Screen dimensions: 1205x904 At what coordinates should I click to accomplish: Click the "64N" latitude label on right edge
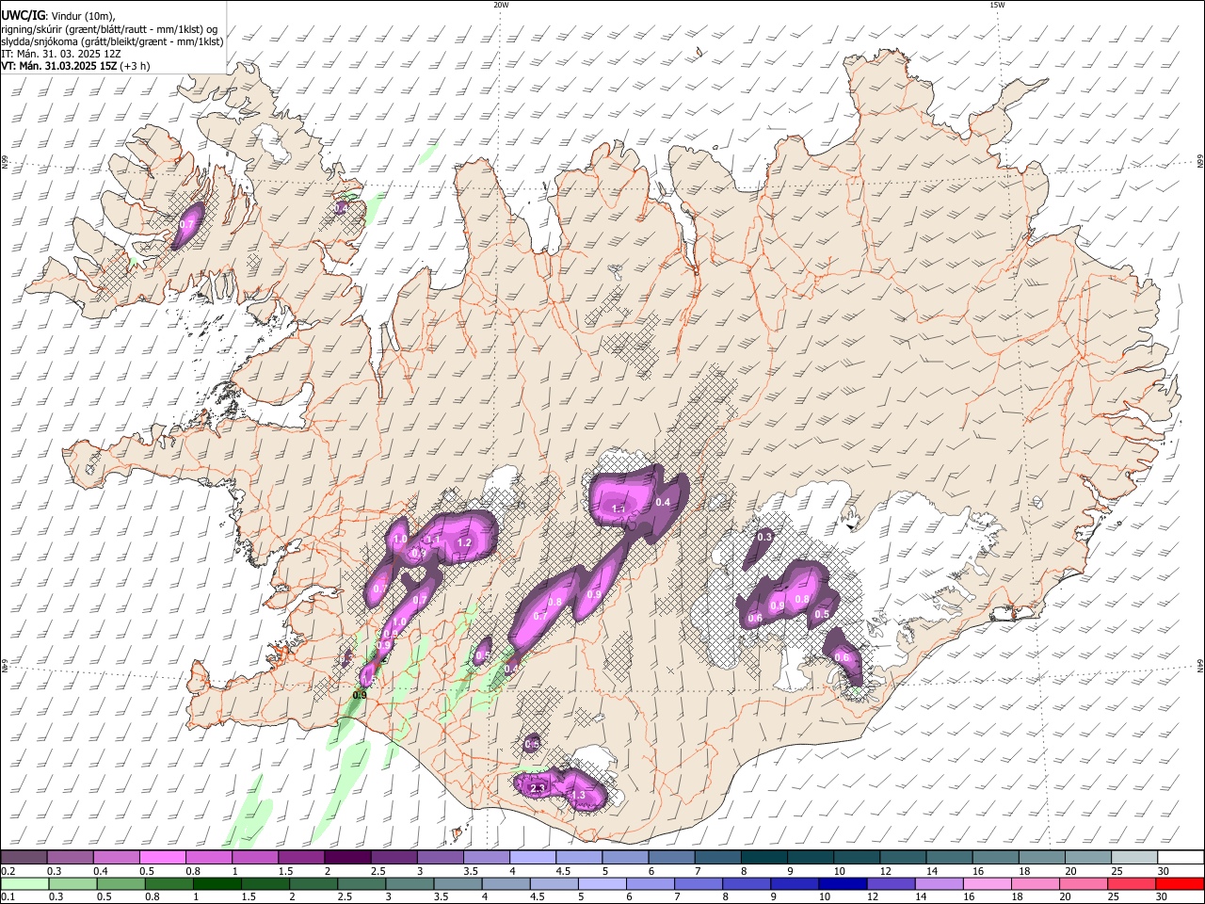(1200, 665)
